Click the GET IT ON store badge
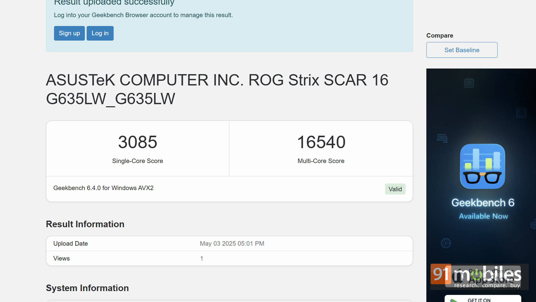 tap(483, 298)
